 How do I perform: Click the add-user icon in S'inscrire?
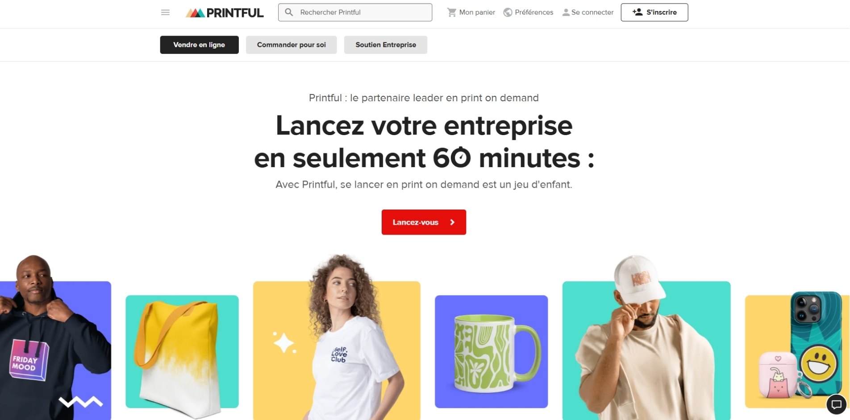pos(637,12)
